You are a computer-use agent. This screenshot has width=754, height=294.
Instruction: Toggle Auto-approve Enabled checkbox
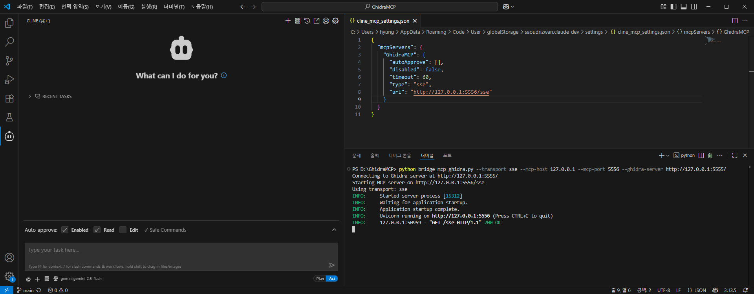tap(65, 230)
